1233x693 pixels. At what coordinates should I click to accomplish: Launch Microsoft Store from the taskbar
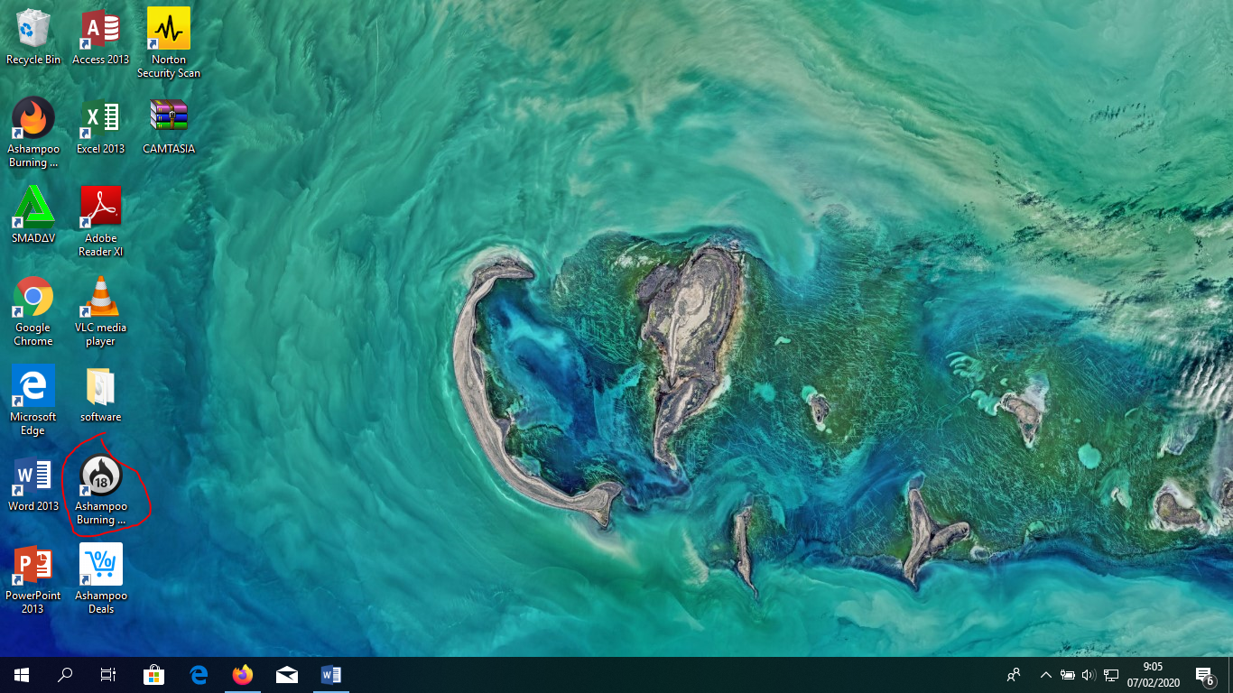pos(153,675)
